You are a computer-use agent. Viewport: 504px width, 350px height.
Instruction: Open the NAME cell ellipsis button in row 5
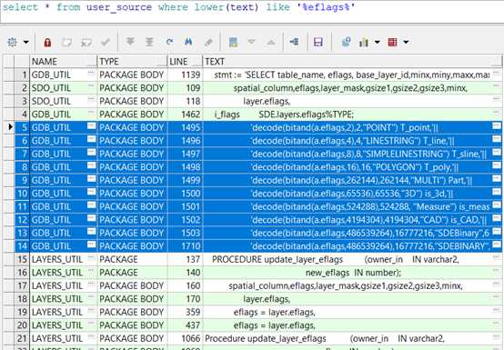(x=92, y=125)
